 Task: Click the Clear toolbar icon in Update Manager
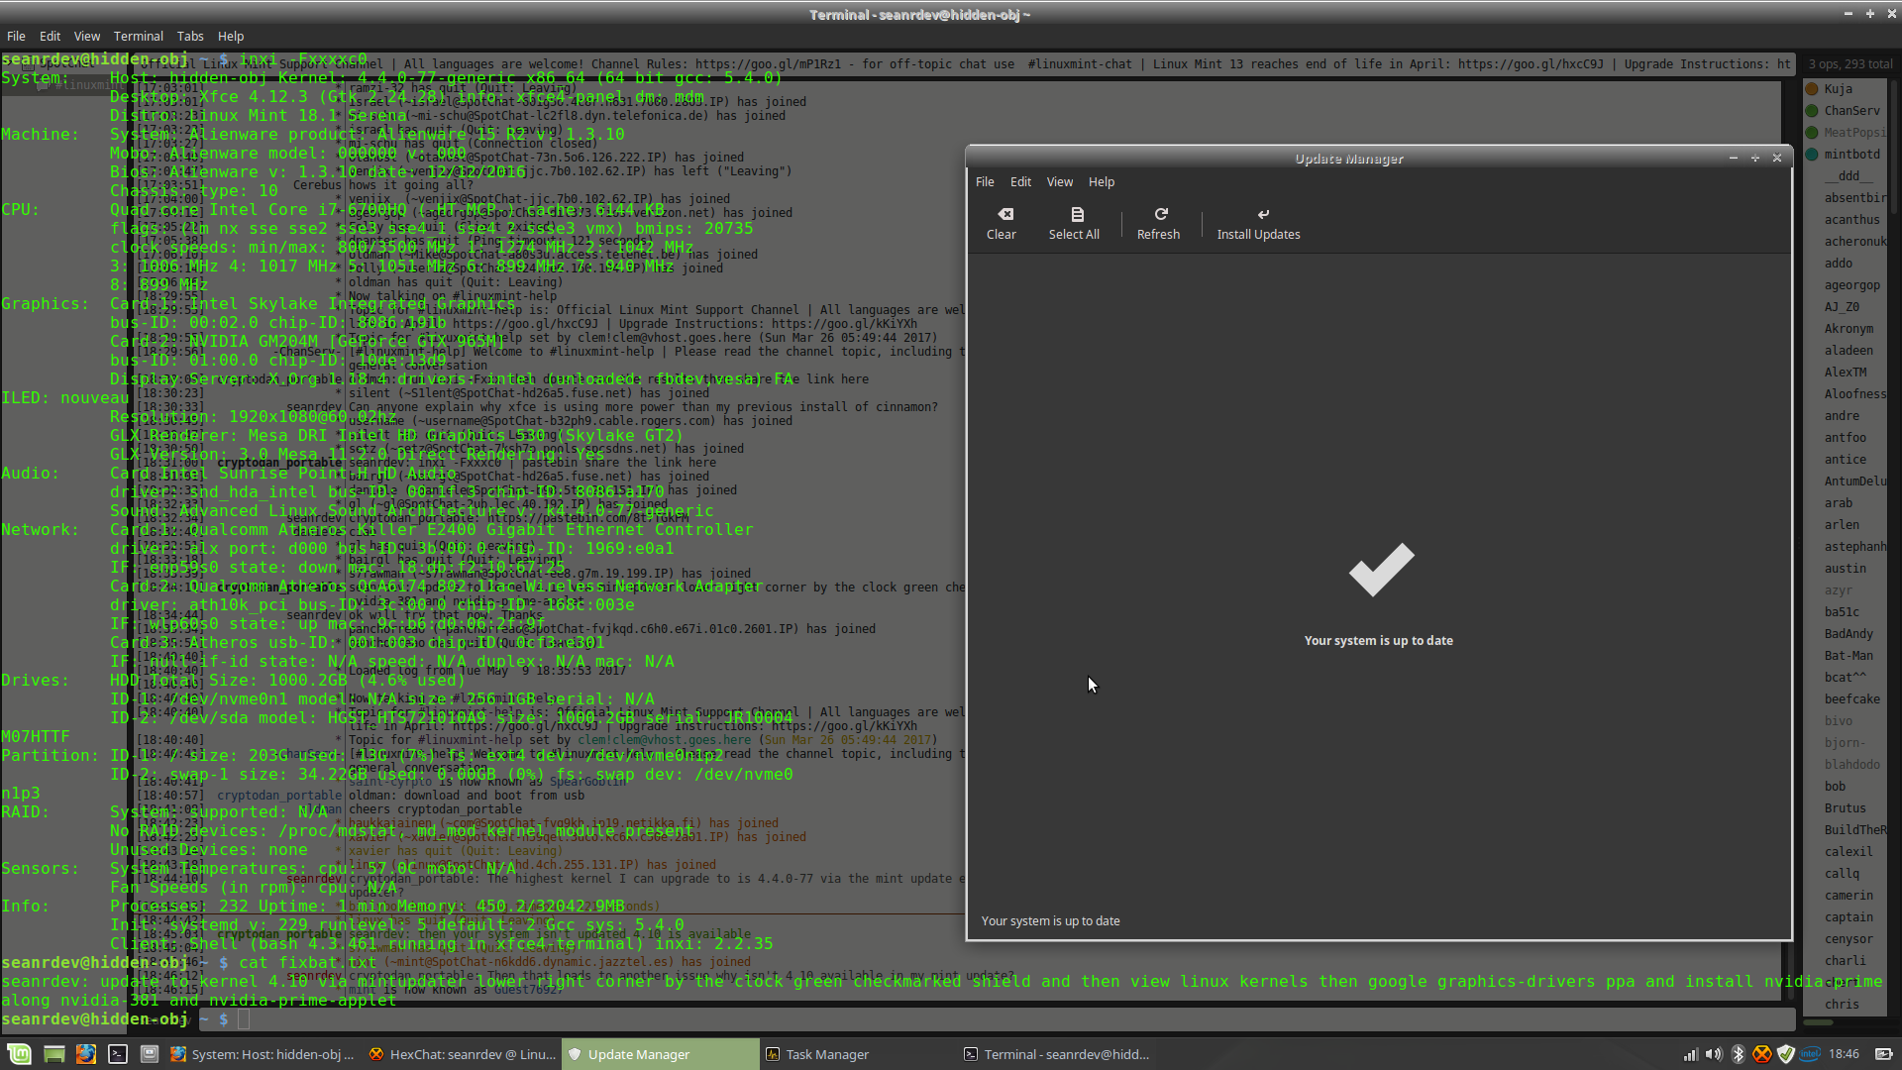point(1001,224)
